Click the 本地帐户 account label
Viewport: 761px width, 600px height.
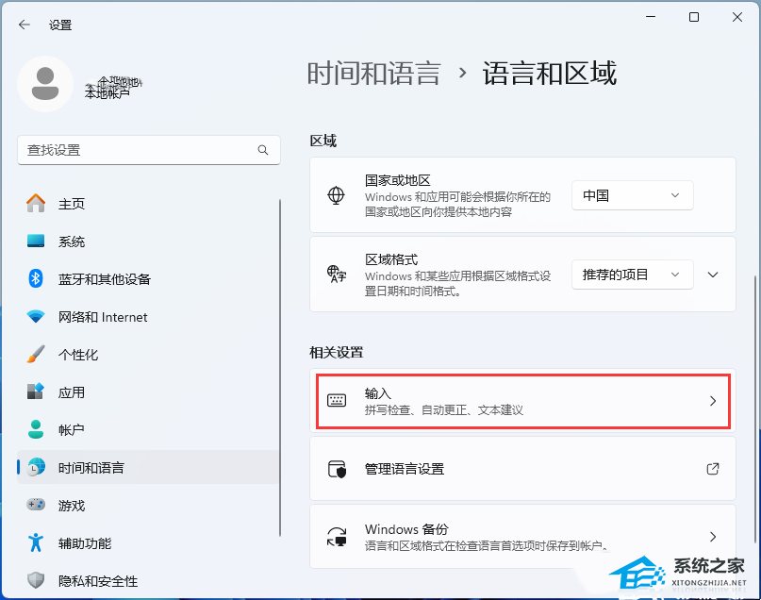pyautogui.click(x=108, y=93)
